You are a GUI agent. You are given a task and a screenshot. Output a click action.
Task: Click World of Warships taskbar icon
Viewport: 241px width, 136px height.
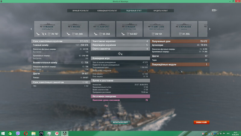pyautogui.click(x=65, y=134)
